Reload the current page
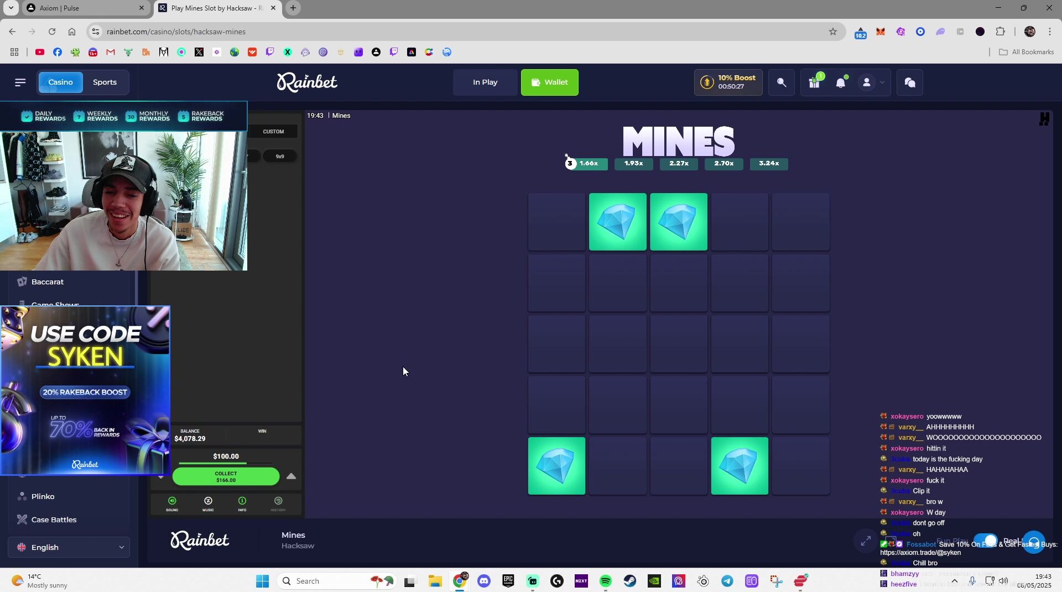1062x592 pixels. (x=52, y=32)
